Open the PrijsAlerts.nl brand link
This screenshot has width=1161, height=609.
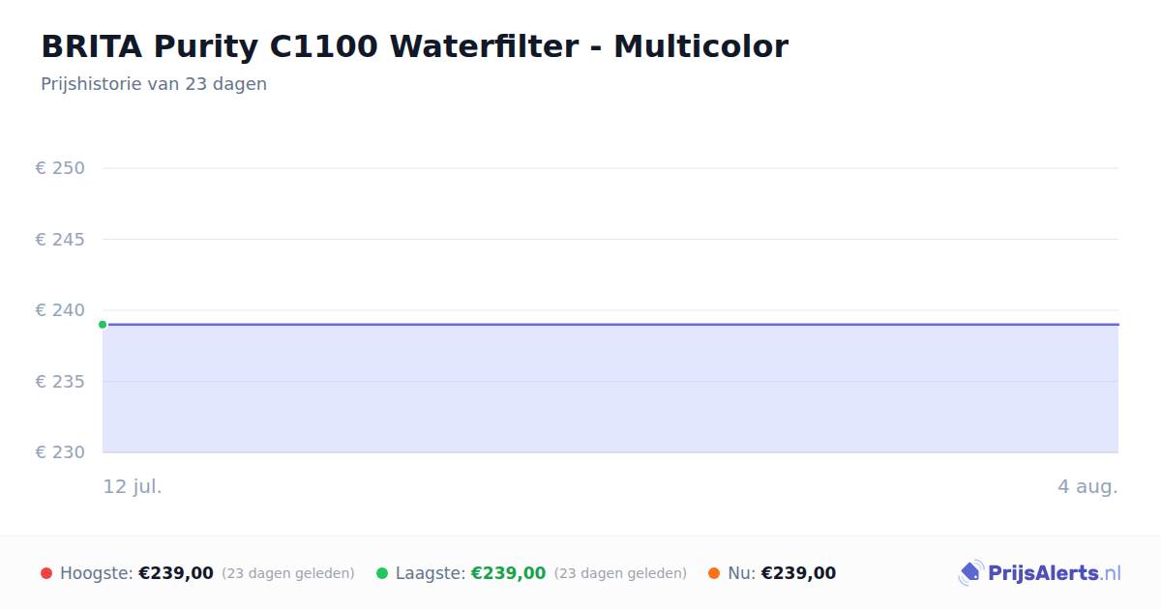pyautogui.click(x=1040, y=573)
